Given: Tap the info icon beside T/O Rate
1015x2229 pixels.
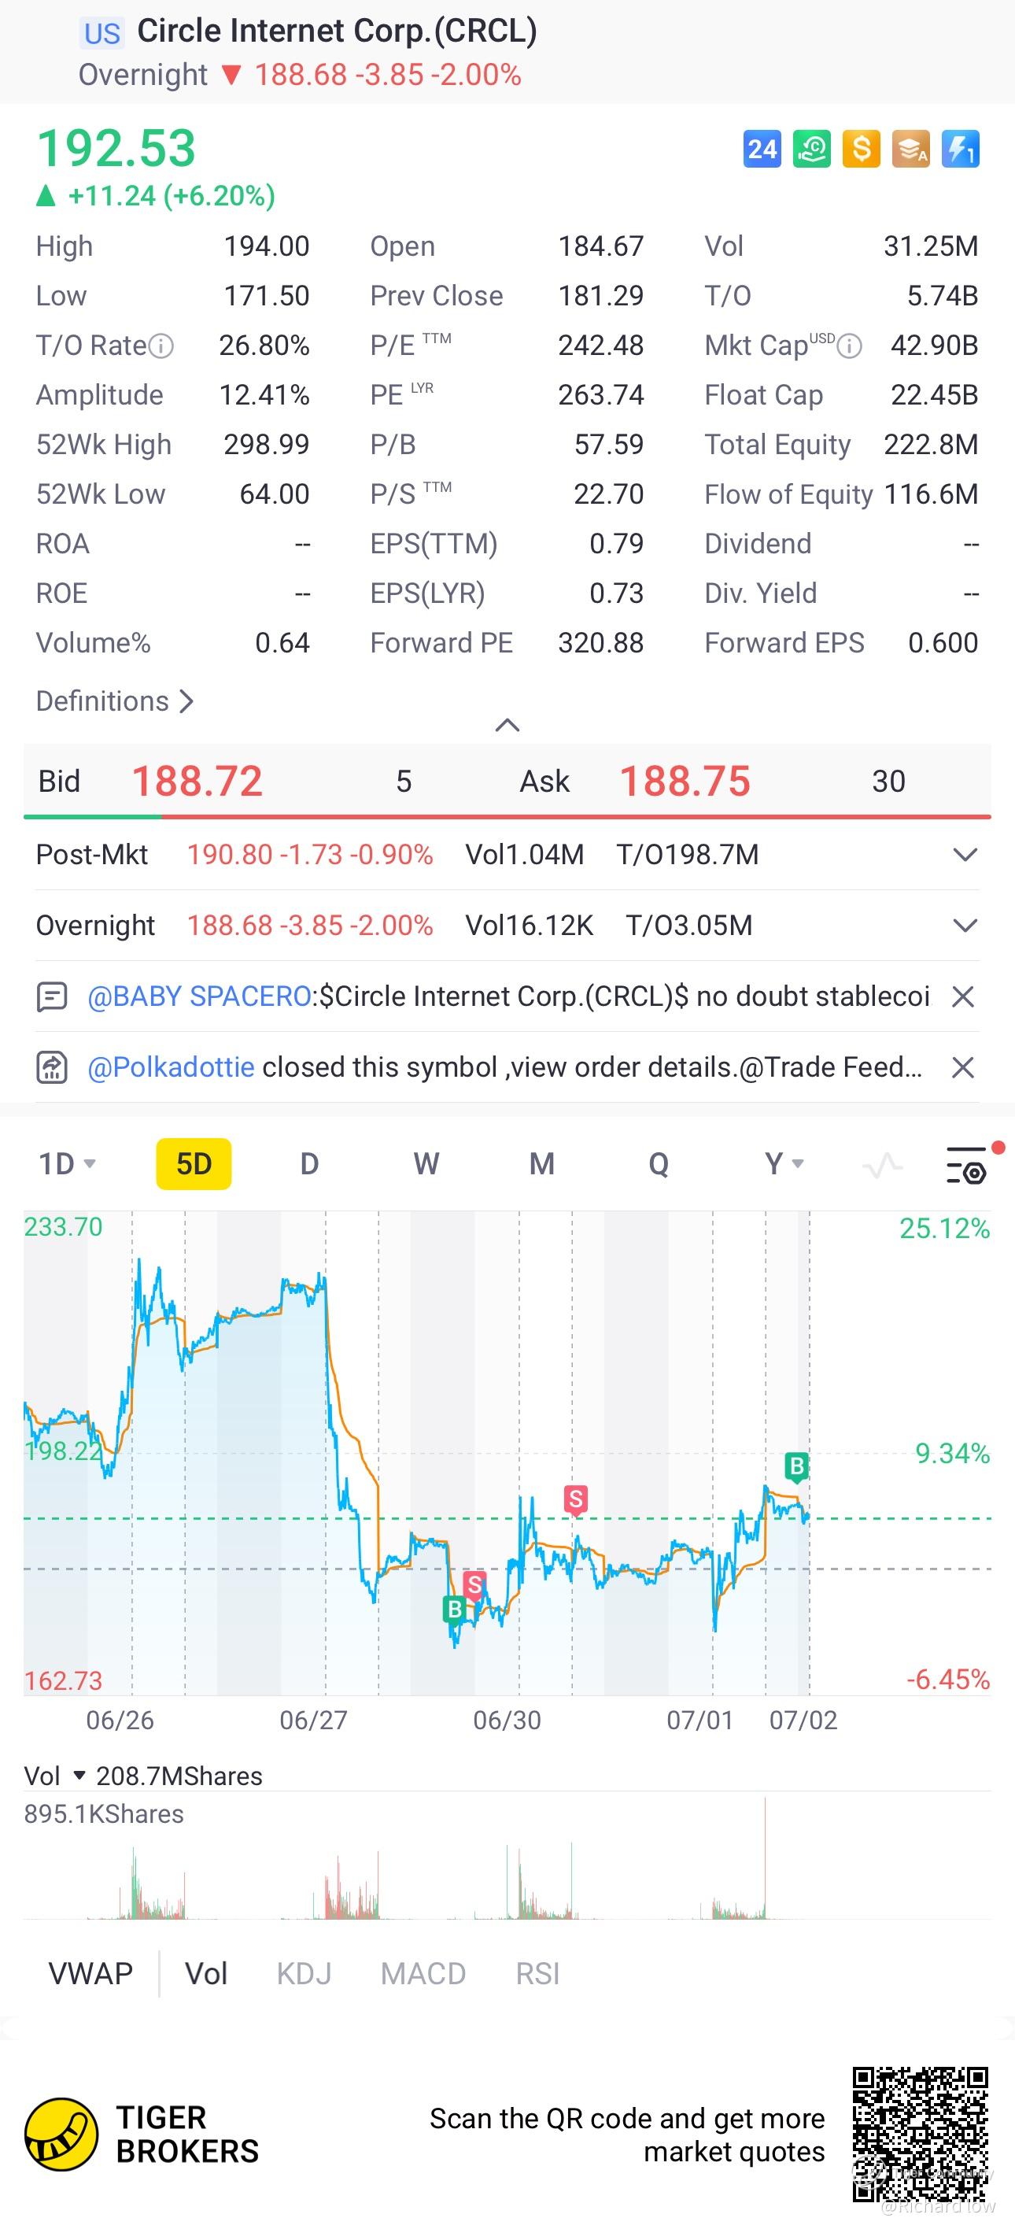Looking at the screenshot, I should (x=161, y=346).
